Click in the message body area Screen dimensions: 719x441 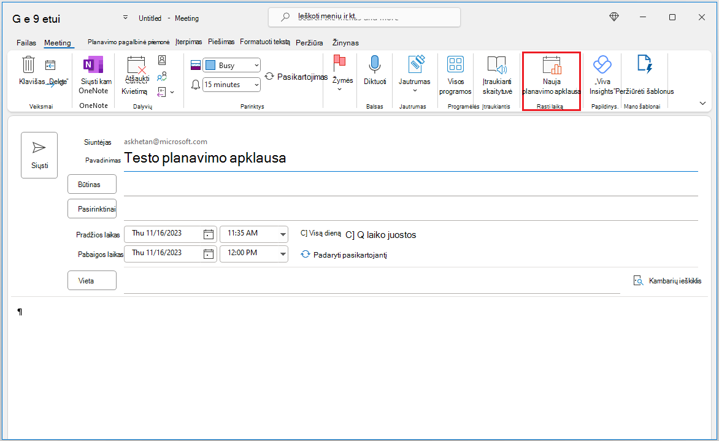(x=359, y=367)
